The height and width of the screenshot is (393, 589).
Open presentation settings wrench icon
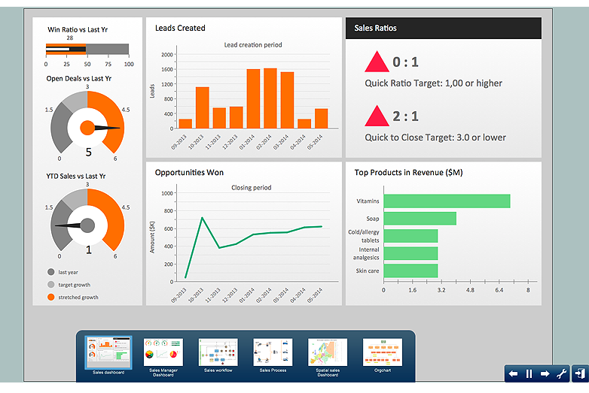(561, 373)
